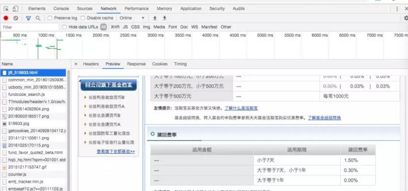The width and height of the screenshot is (408, 191).
Task: Toggle device toolbar icon
Action: coord(15,9)
